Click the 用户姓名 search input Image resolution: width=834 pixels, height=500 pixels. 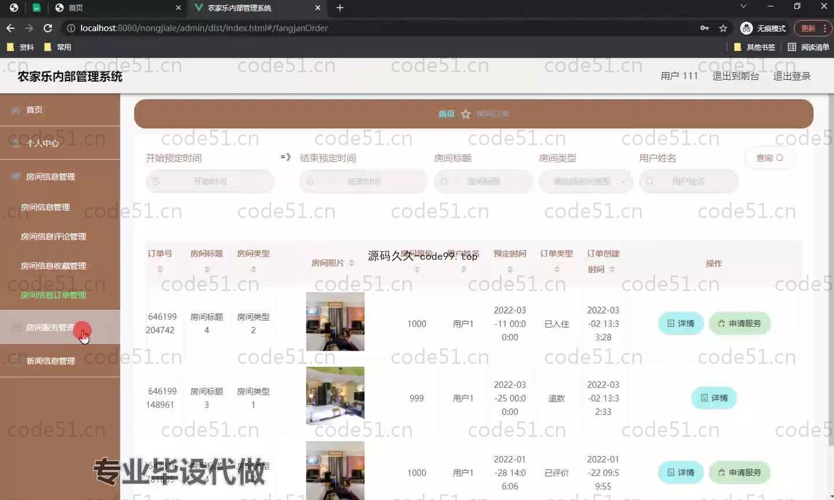tap(689, 181)
